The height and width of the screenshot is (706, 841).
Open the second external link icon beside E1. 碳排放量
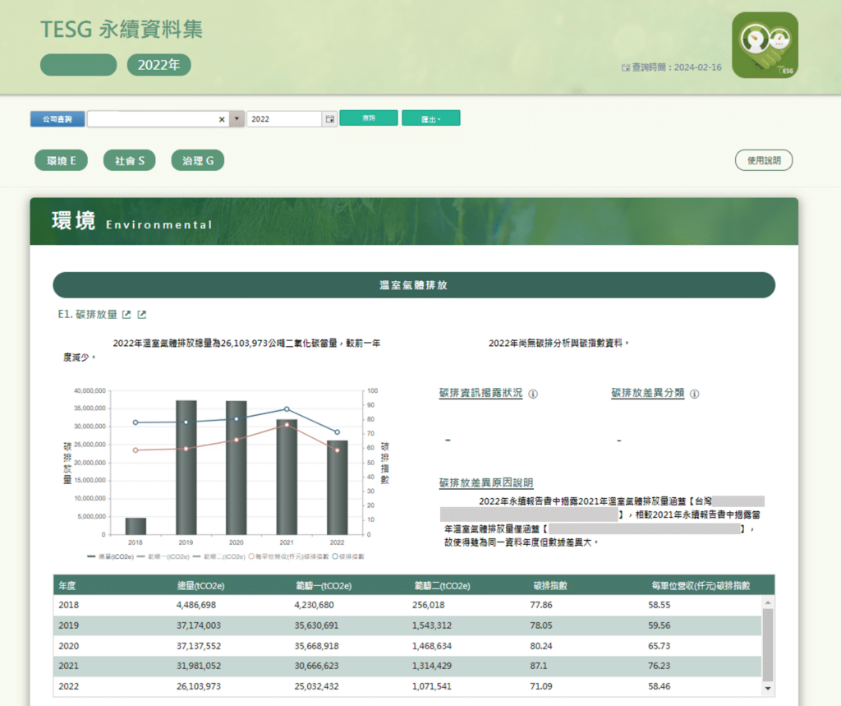(142, 313)
